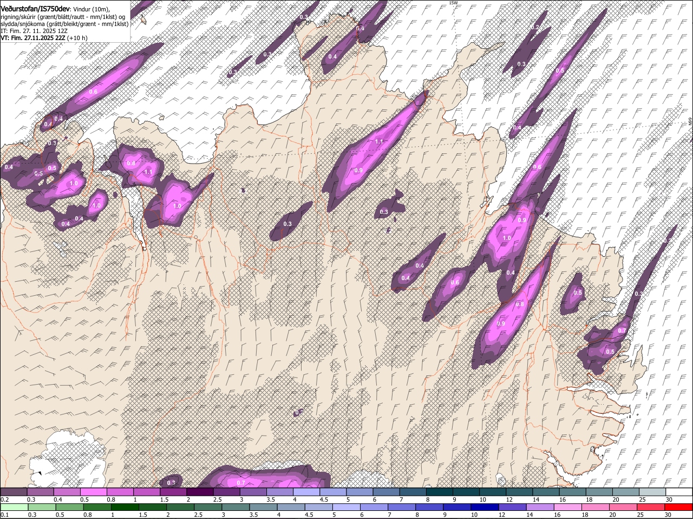The width and height of the screenshot is (693, 519).
Task: Click the 0.1 label in the lower legend
Action: pos(4,515)
